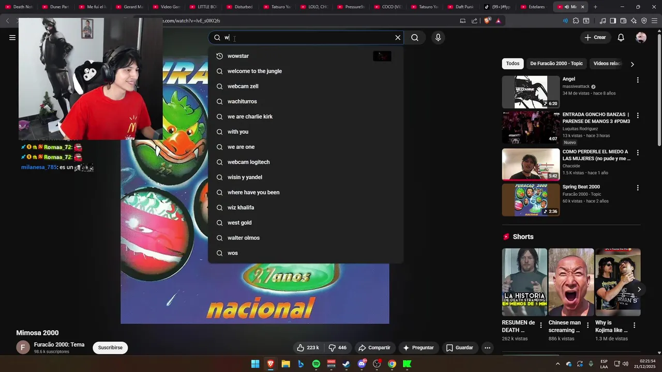Choose the 'wos' suggestion
This screenshot has height=372, width=662.
305,253
